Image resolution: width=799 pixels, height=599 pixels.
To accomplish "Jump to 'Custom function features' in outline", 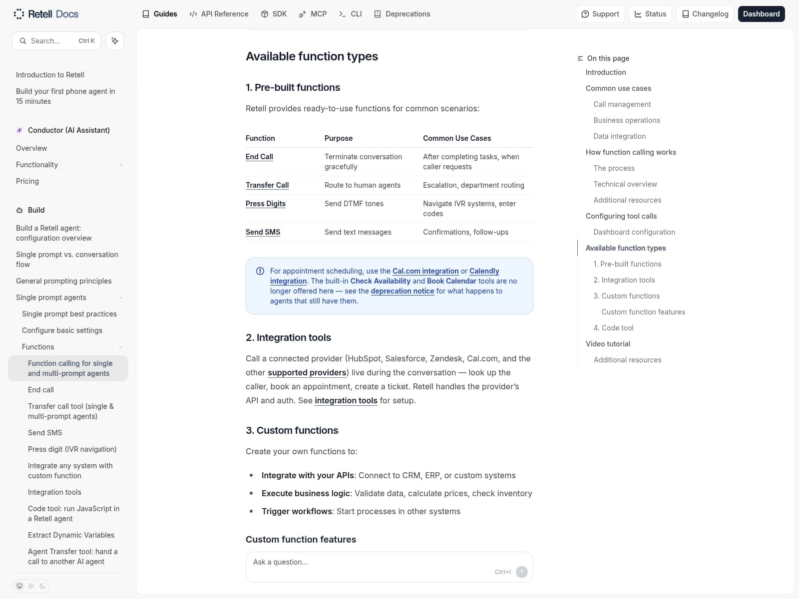I will [643, 312].
